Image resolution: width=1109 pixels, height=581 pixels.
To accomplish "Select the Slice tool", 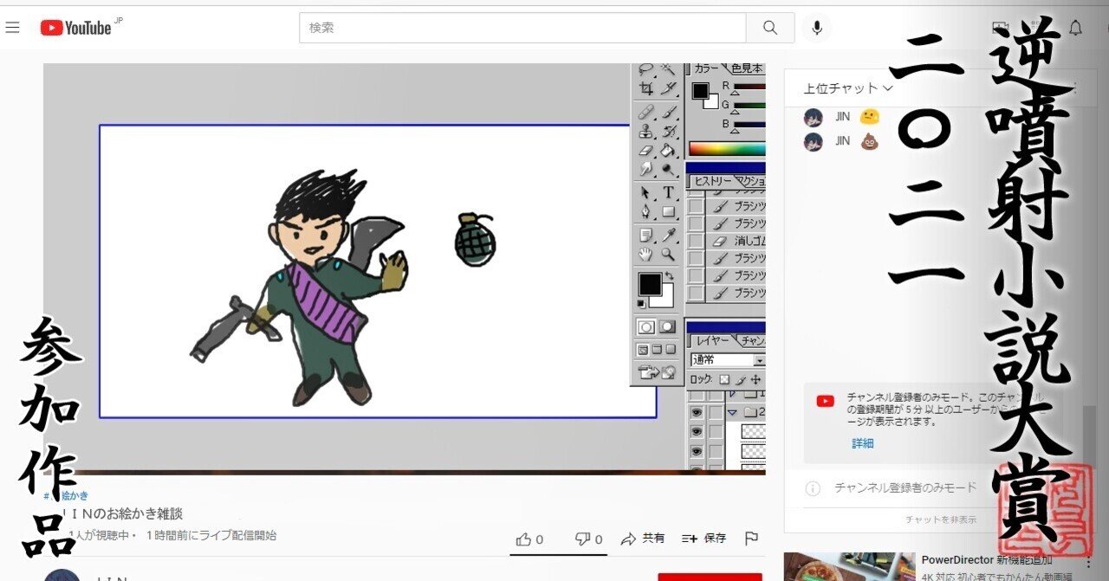I will click(669, 88).
